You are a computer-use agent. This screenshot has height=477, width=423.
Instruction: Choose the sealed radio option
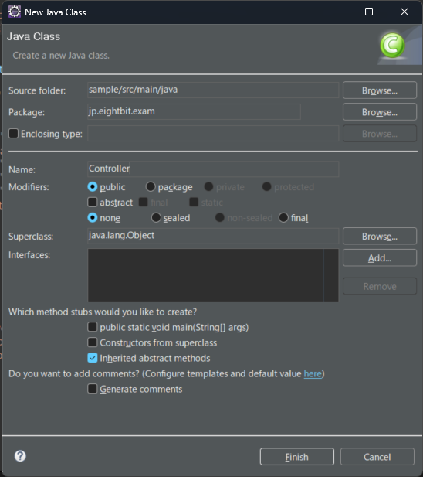pyautogui.click(x=156, y=217)
